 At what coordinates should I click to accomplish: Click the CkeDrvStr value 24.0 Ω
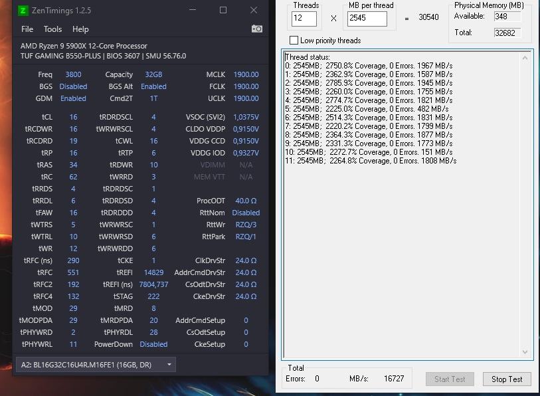coord(246,296)
